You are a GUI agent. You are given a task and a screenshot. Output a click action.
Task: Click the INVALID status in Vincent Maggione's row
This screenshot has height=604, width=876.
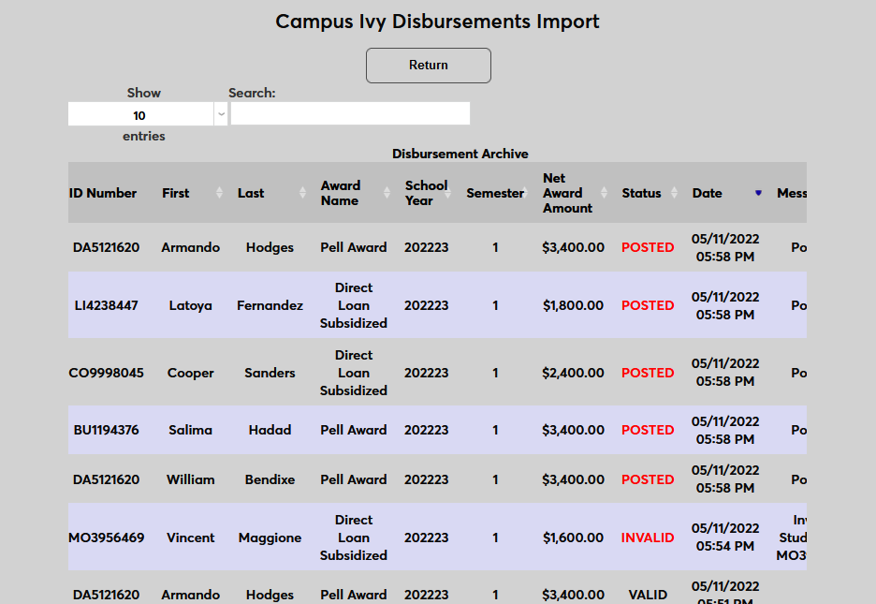pos(647,538)
